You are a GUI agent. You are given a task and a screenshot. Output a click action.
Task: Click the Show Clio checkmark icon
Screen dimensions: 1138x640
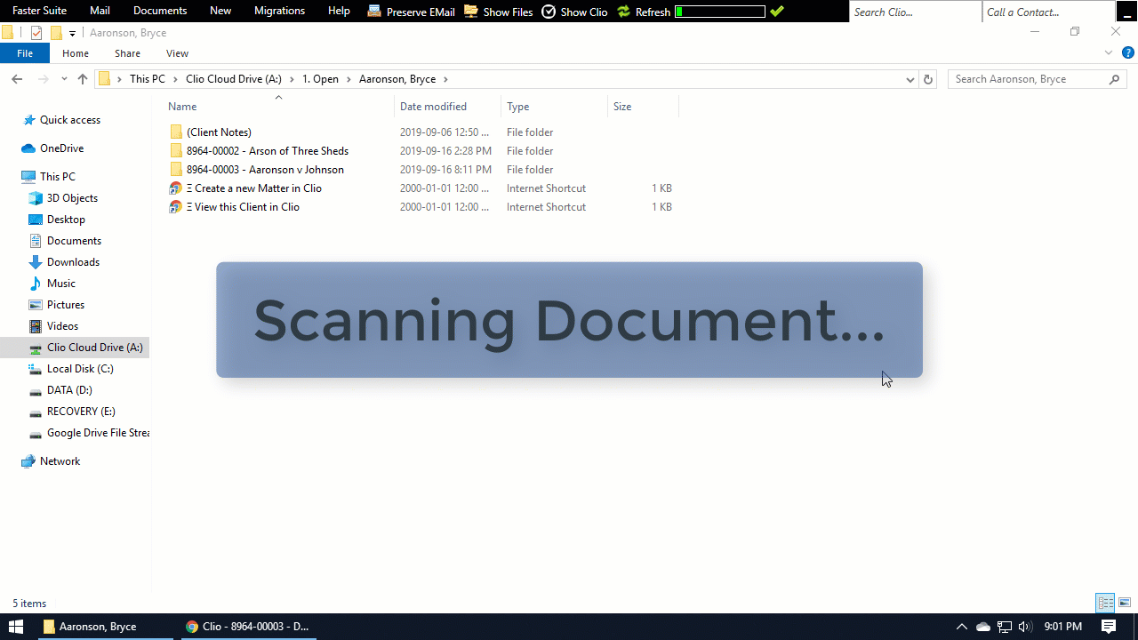point(549,12)
